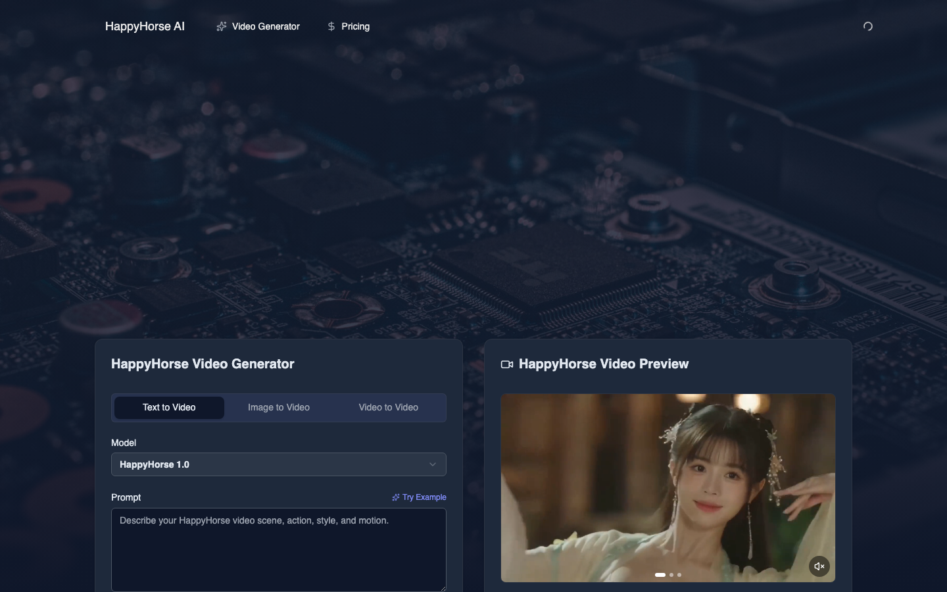Click the sparkle icon next to Try Example

point(396,497)
